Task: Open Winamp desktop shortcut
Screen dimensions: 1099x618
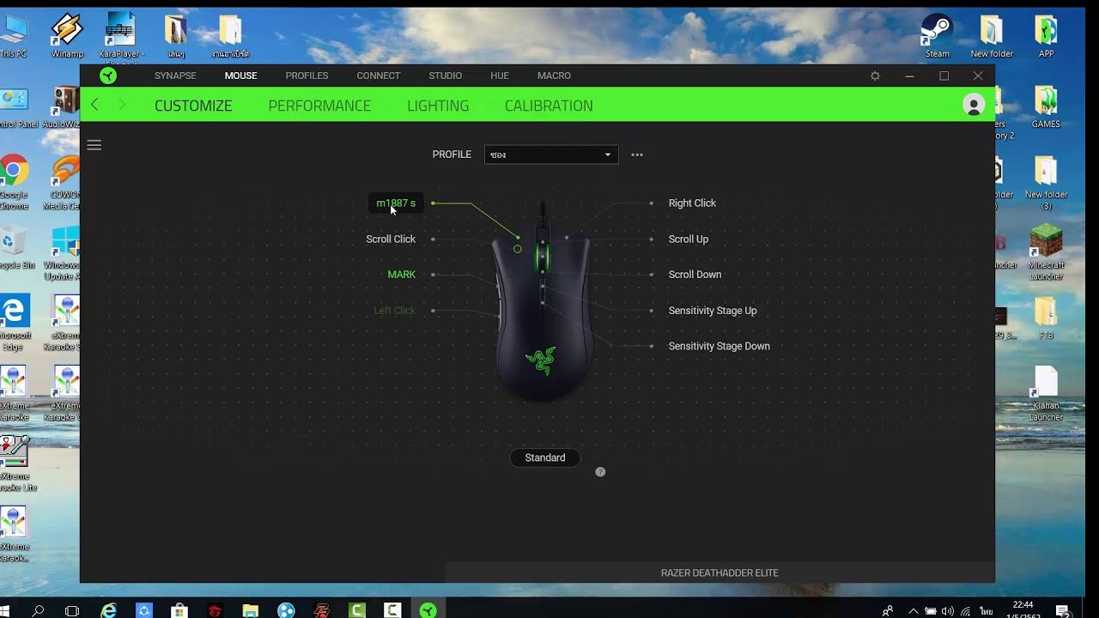Action: click(67, 36)
